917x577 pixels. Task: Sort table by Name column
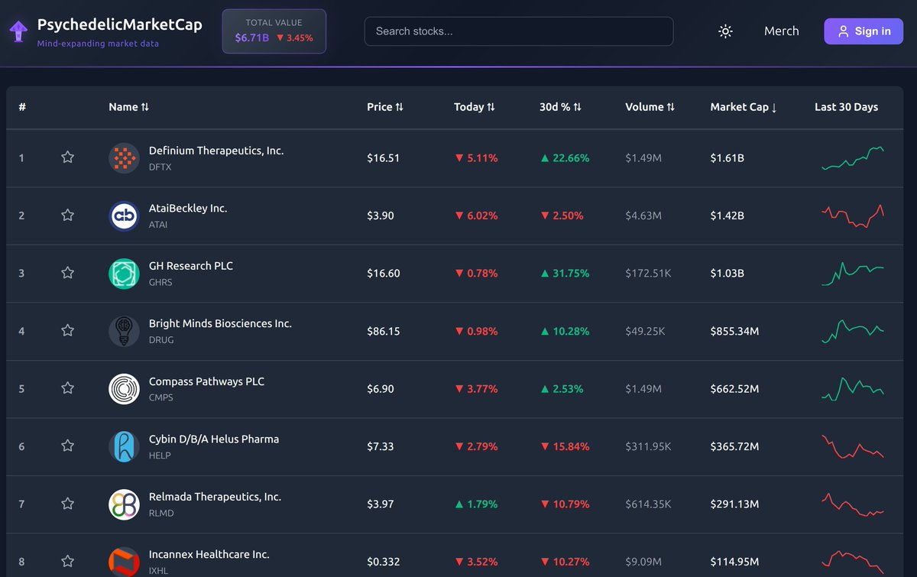(x=128, y=107)
